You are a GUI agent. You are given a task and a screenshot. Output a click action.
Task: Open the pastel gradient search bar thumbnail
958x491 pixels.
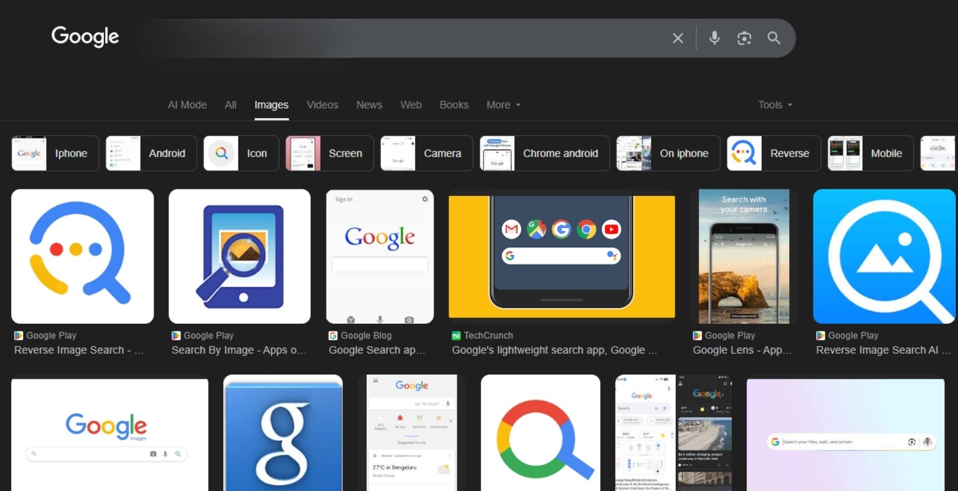coord(845,434)
